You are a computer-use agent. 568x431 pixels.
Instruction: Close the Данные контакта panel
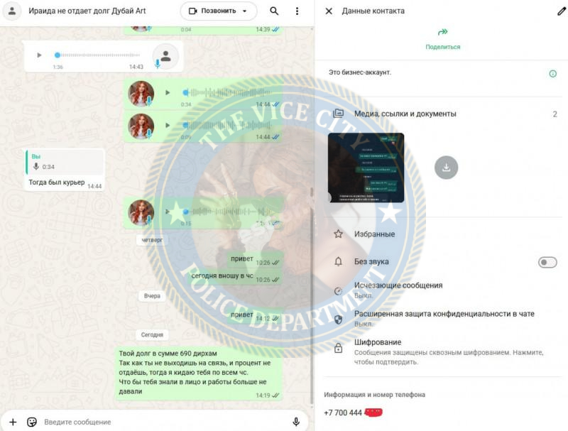coord(329,11)
